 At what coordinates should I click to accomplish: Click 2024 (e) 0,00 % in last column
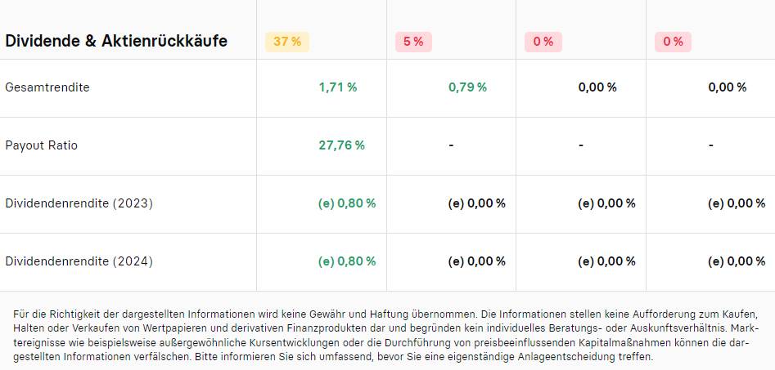pos(737,261)
